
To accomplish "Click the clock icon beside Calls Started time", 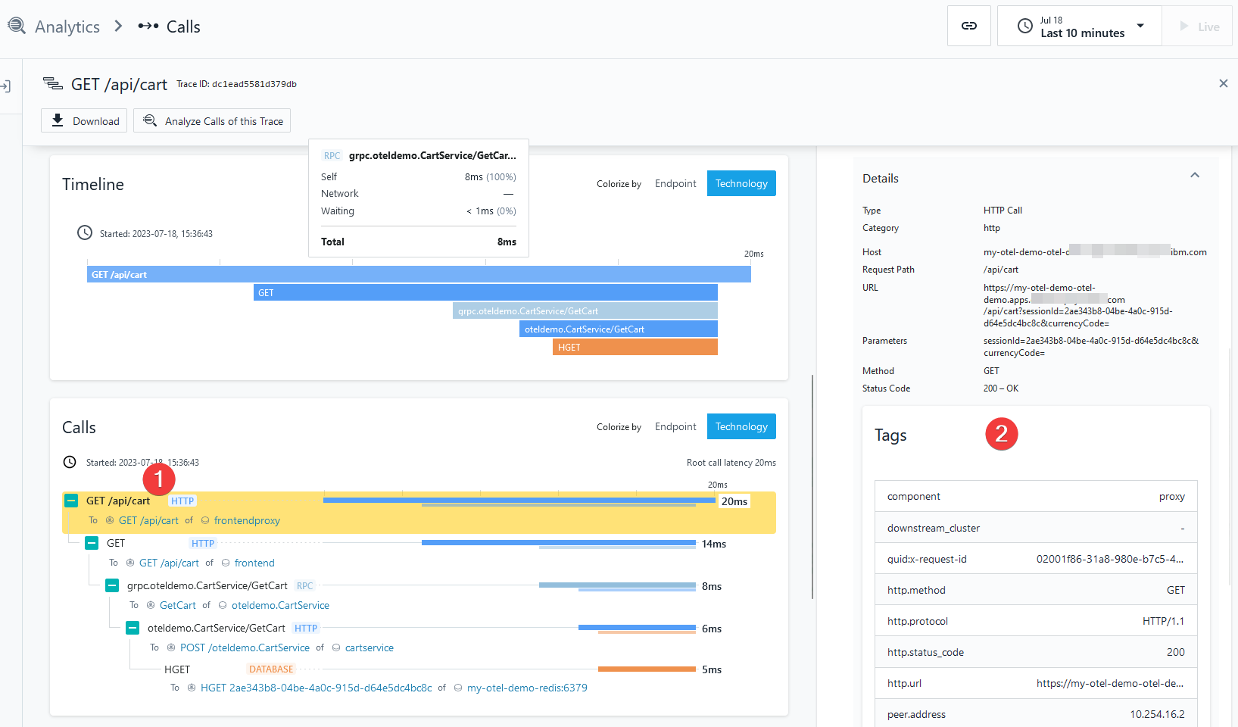I will click(70, 462).
